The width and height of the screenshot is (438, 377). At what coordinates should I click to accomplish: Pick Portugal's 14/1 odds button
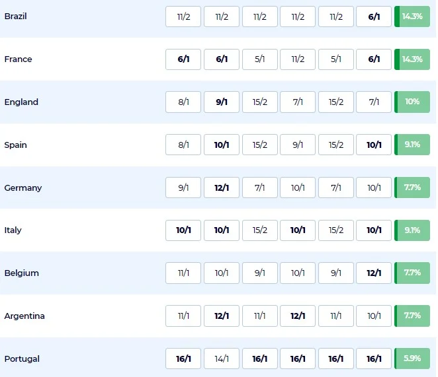pos(222,359)
